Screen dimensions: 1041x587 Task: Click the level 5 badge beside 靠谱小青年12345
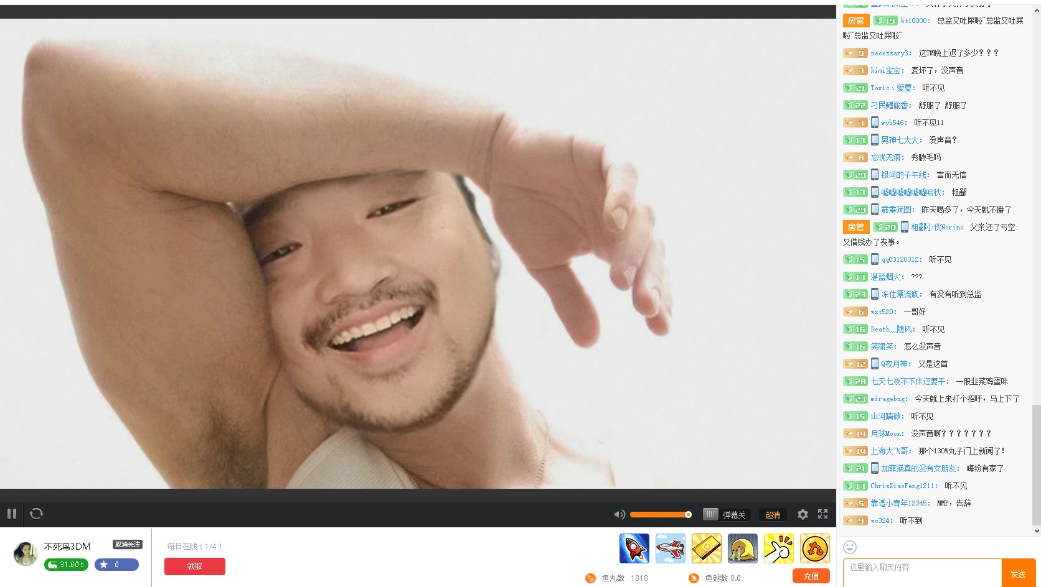[x=855, y=503]
